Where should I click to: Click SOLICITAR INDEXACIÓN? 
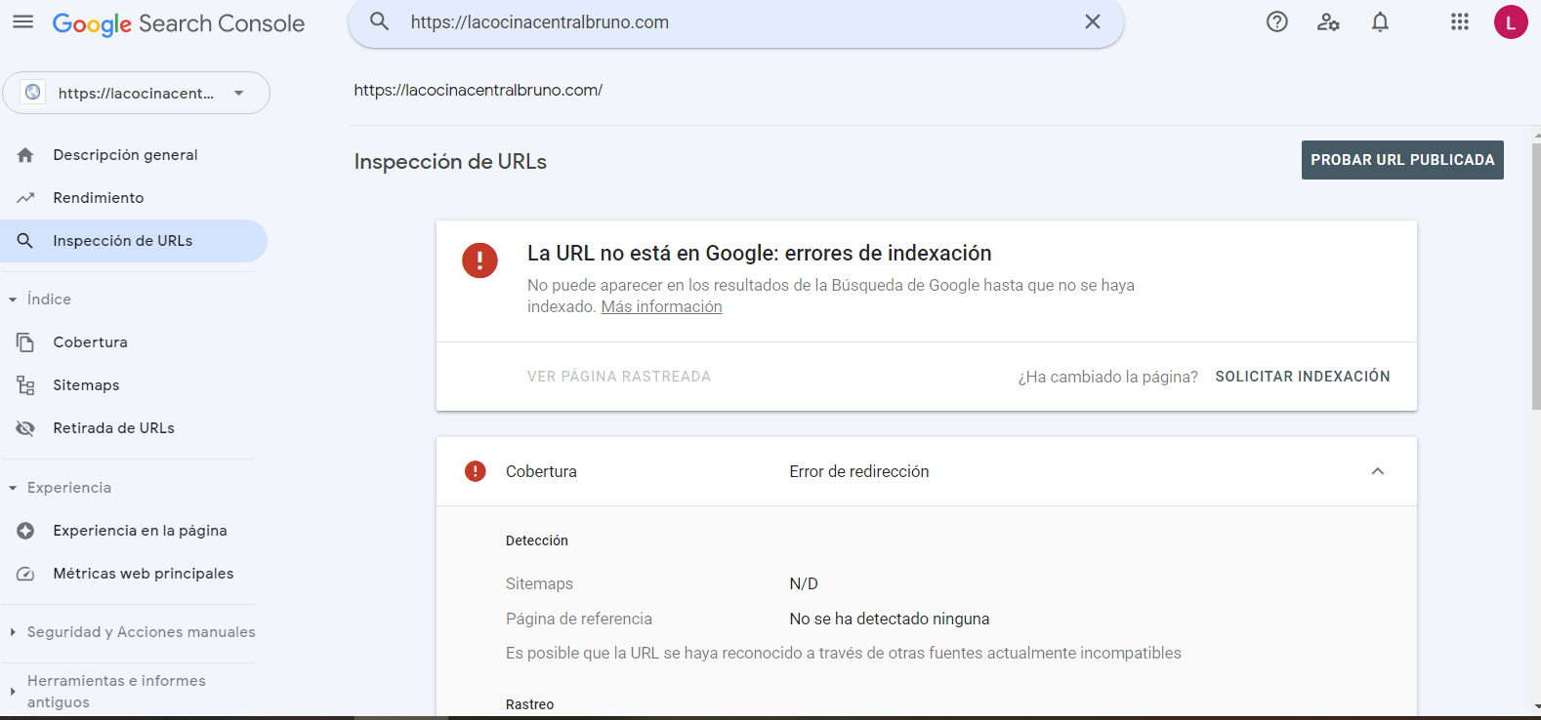[1303, 377]
